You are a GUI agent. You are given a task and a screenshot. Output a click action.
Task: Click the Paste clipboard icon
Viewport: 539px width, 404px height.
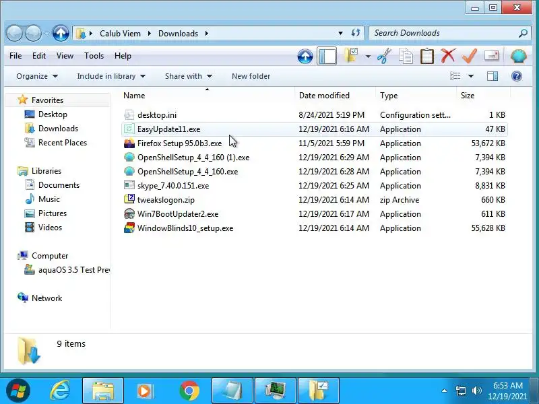427,56
